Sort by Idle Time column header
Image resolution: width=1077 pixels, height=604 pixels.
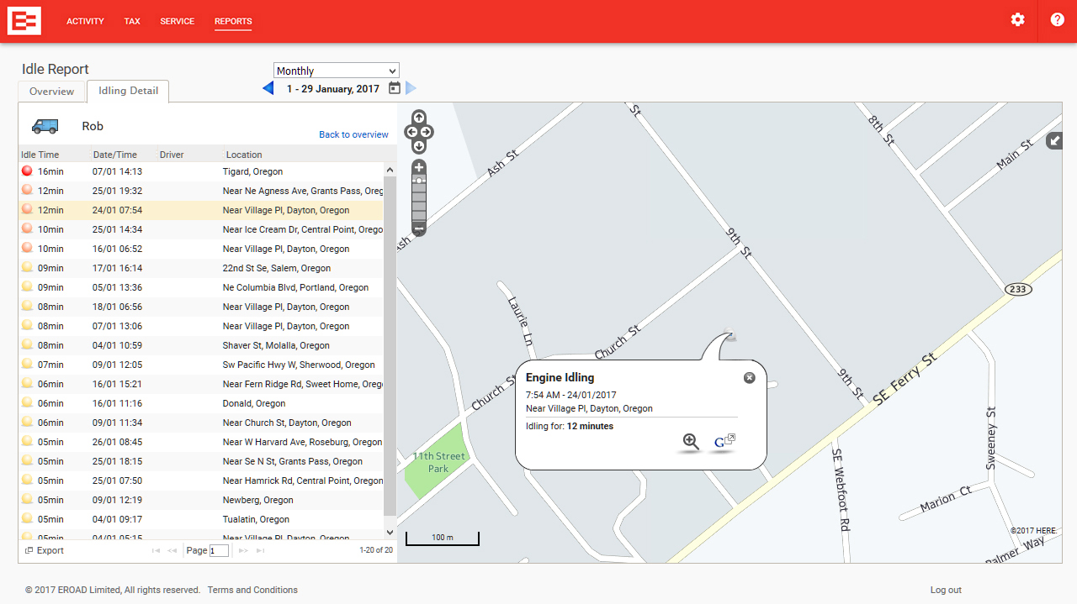coord(40,155)
